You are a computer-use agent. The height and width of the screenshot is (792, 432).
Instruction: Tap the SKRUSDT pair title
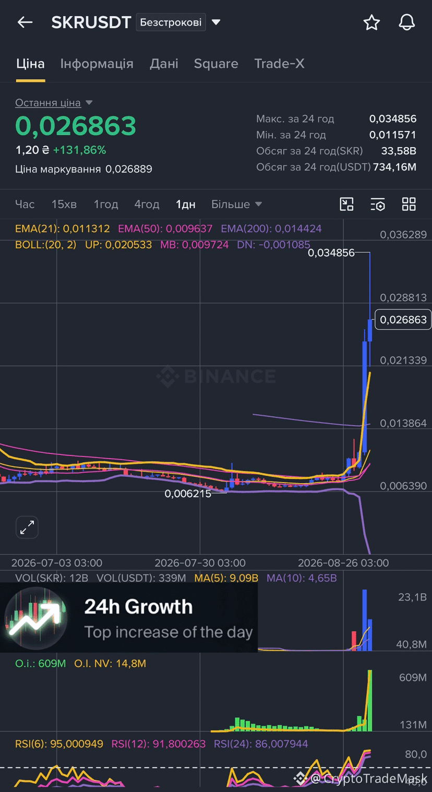[x=91, y=22]
